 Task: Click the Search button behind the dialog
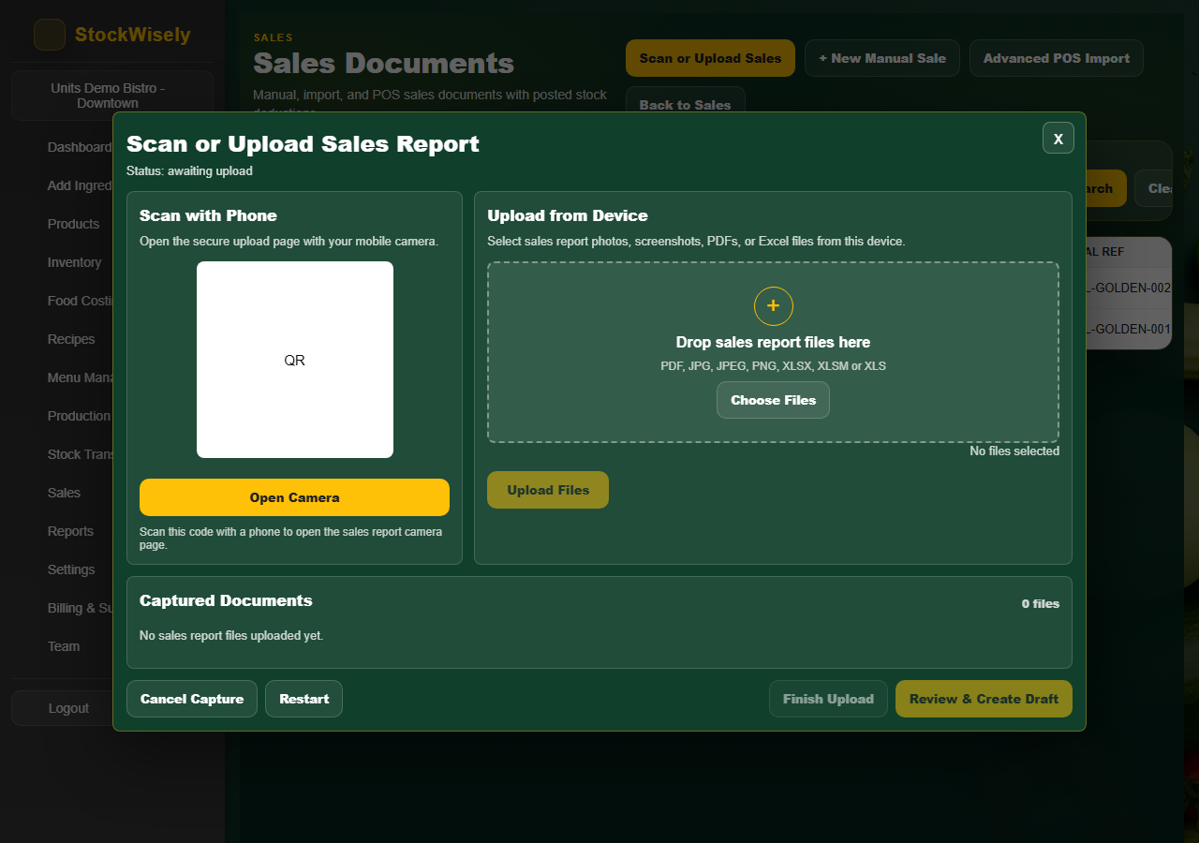[x=1105, y=188]
